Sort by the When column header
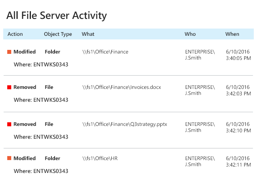The width and height of the screenshot is (257, 181). coord(232,34)
